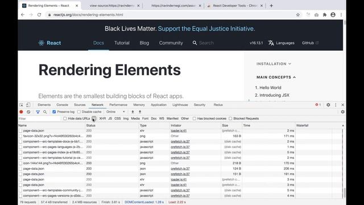Go back using browser back arrow
Viewport: 364px width, 205px height.
(23, 15)
